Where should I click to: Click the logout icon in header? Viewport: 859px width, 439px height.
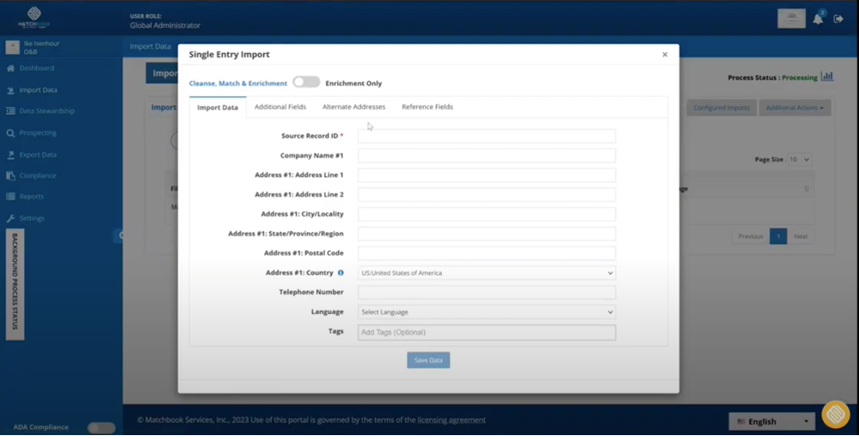click(x=838, y=20)
